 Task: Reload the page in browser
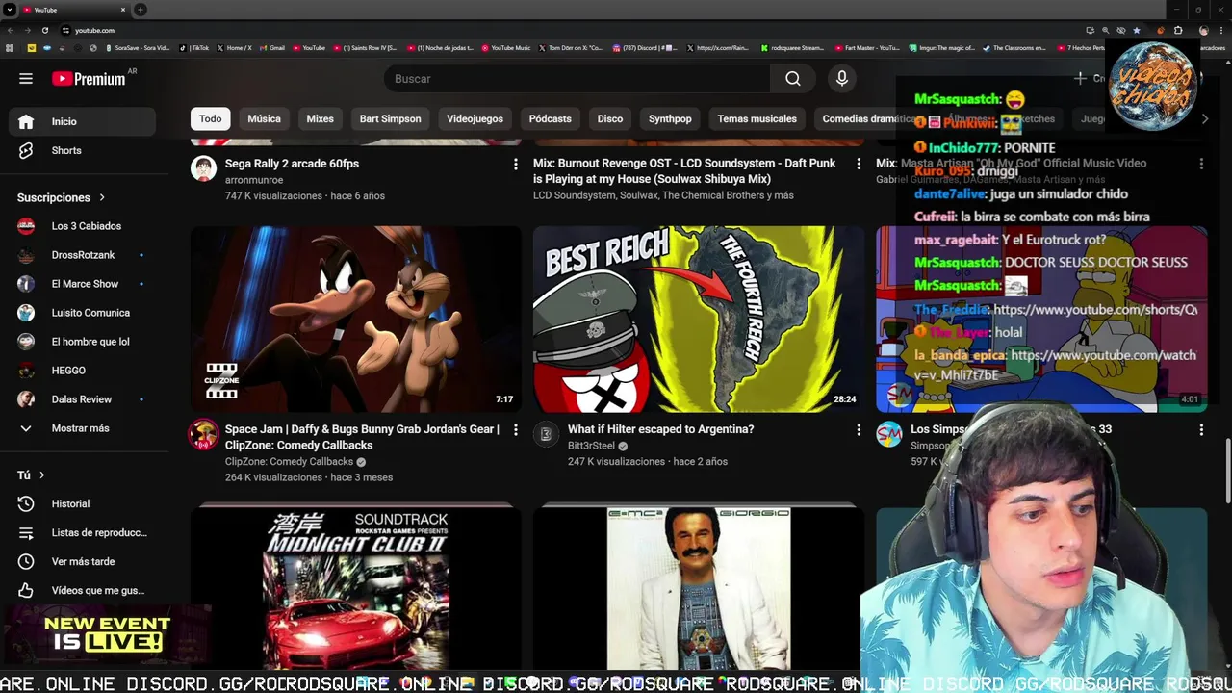[x=44, y=30]
